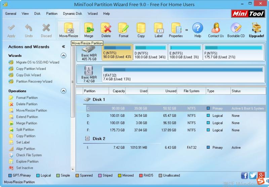This screenshot has width=269, height=187.
Task: Open the Disk menu
Action: tap(37, 13)
